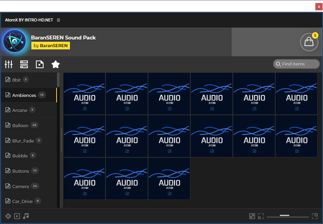Open the shopping bag cart

[x=309, y=42]
